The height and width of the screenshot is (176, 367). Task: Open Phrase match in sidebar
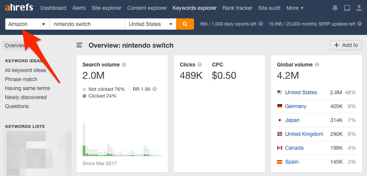point(21,79)
